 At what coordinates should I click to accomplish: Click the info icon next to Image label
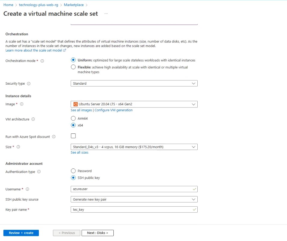(x=22, y=104)
